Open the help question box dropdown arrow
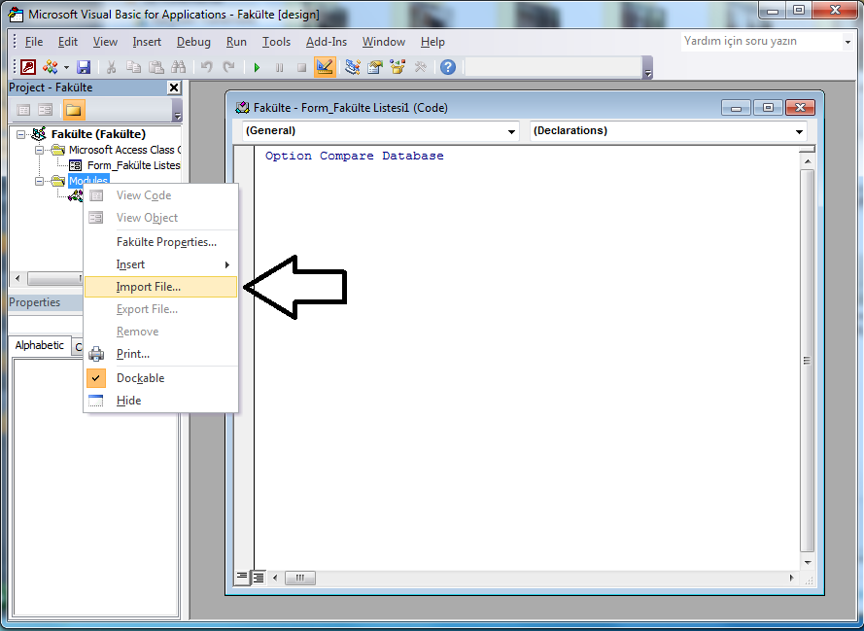This screenshot has width=864, height=631. 847,42
